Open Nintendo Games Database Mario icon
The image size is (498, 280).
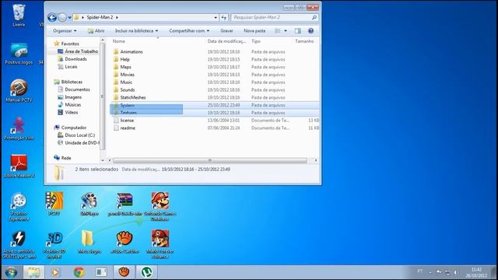[x=160, y=206]
